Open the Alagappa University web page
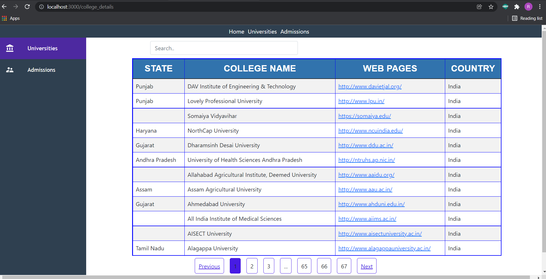This screenshot has width=546, height=279. [x=384, y=248]
